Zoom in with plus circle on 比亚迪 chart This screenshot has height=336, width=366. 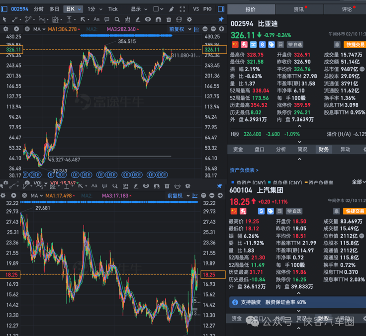[x=221, y=29]
